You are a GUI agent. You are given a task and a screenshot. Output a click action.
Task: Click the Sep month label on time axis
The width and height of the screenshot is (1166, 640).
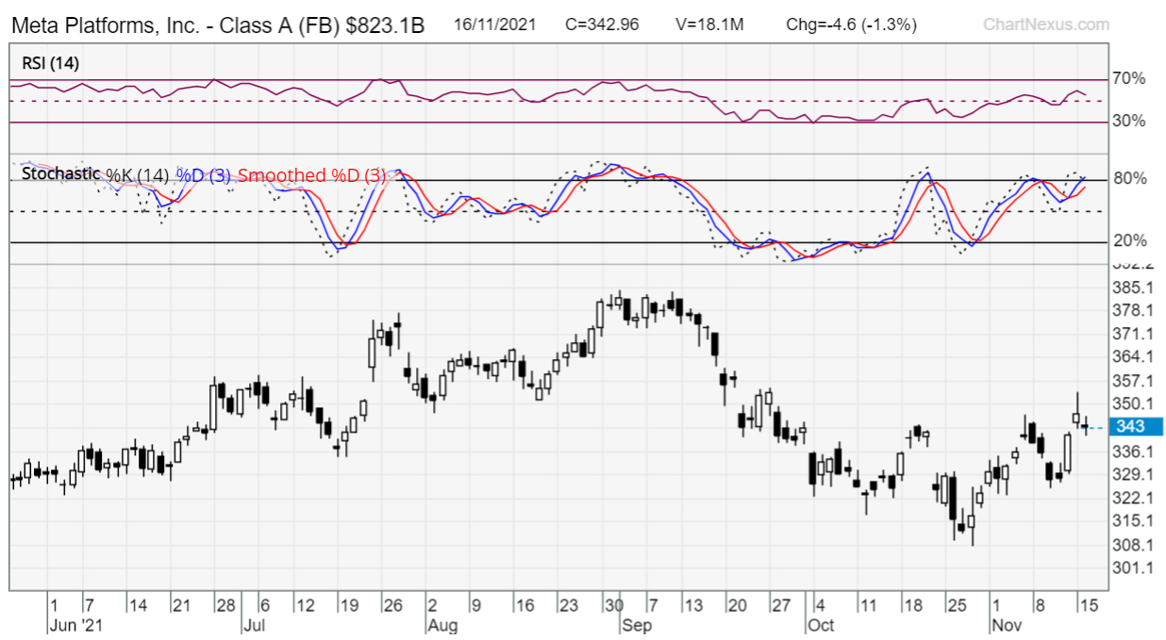pos(635,624)
